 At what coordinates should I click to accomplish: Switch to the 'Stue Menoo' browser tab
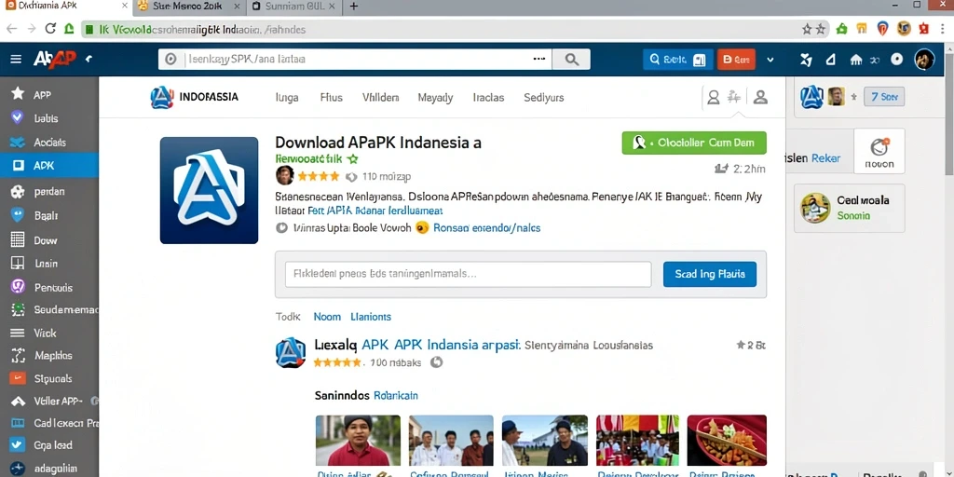(189, 7)
